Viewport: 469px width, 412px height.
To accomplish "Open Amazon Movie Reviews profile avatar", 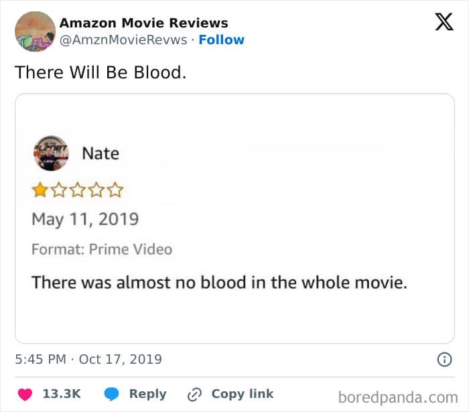I will 35,31.
